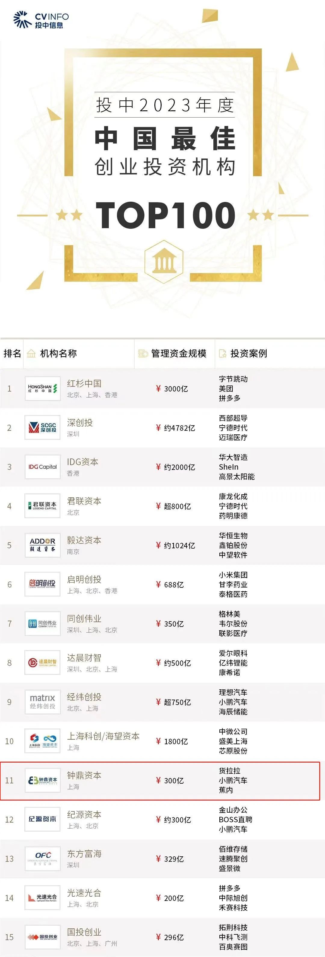Select the 君联资本 institution name

(84, 501)
